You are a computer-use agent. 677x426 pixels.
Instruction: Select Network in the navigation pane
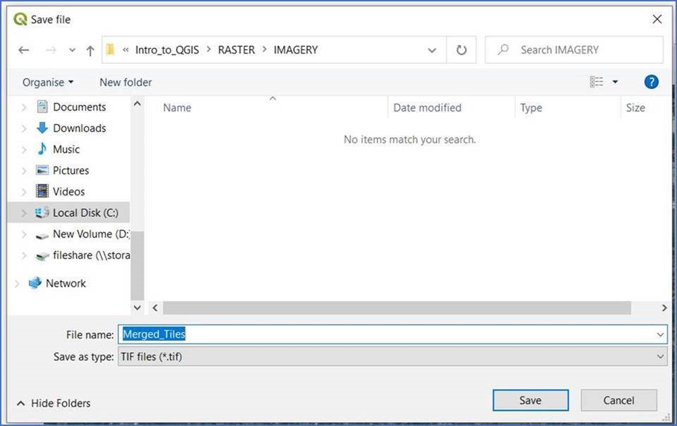66,284
